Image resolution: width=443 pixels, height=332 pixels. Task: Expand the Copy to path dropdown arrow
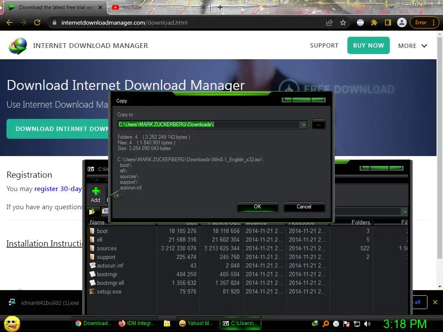click(x=304, y=124)
